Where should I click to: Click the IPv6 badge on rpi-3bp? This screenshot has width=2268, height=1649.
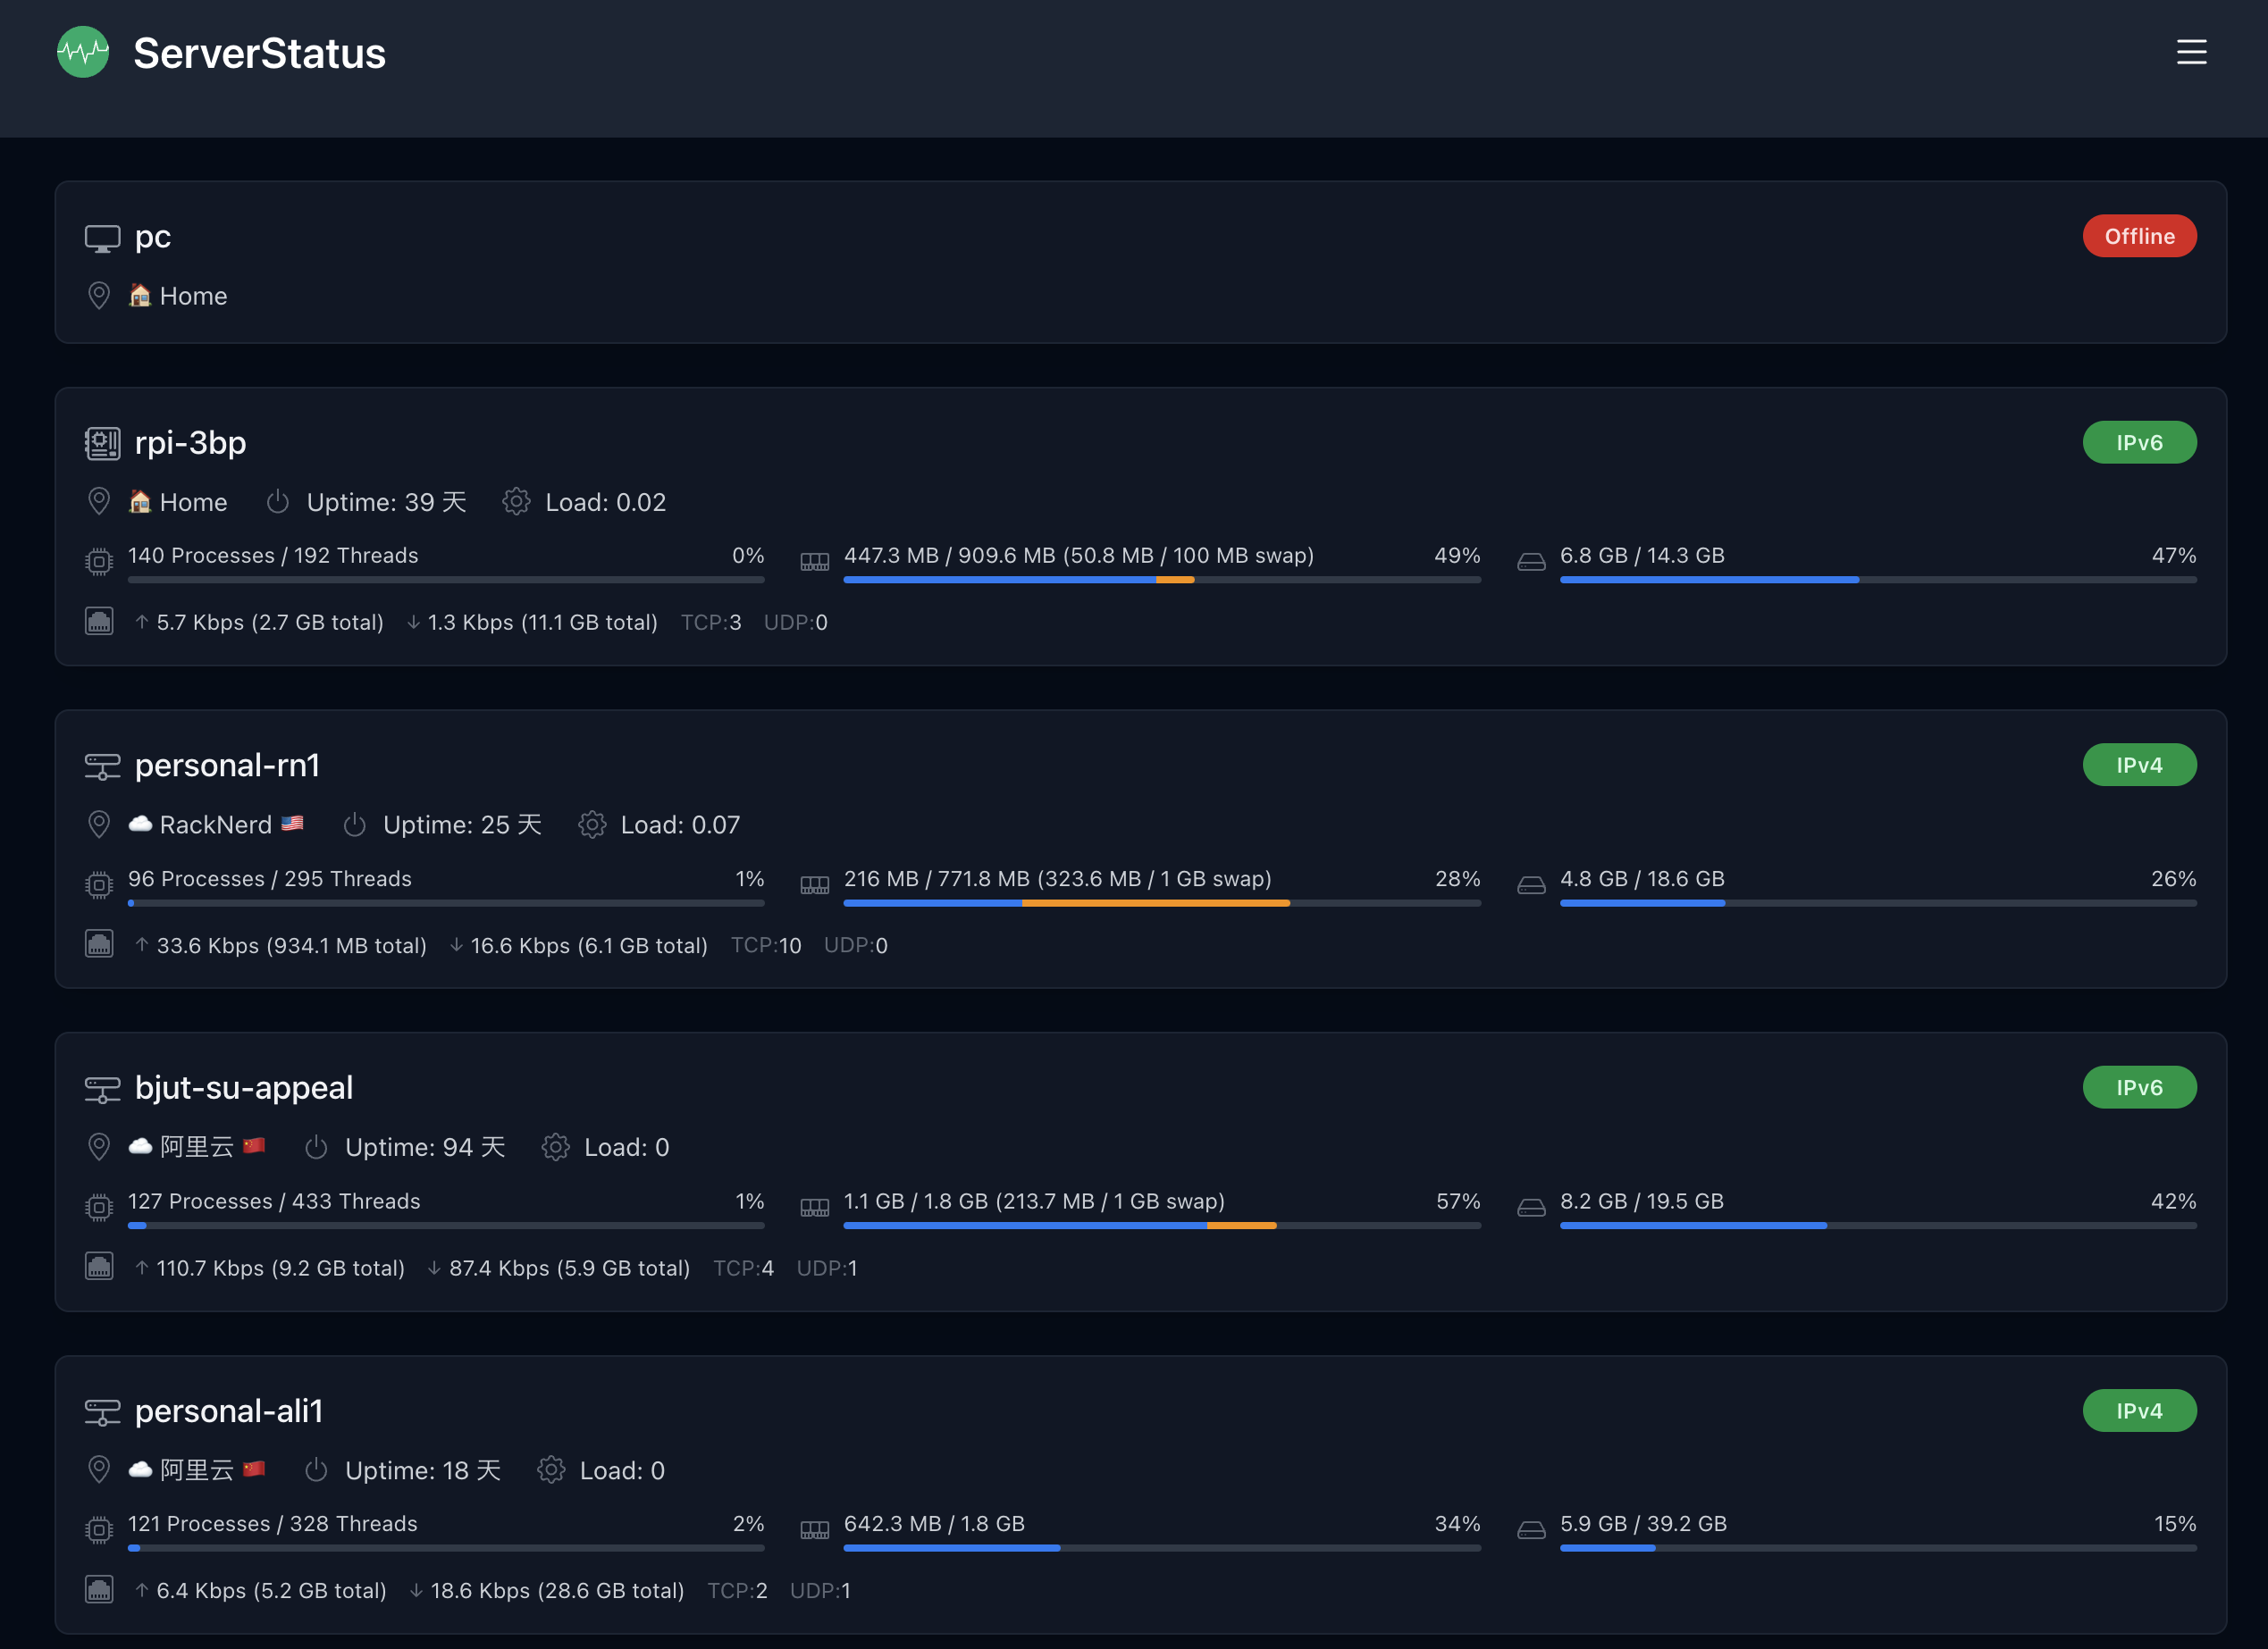pos(2140,442)
